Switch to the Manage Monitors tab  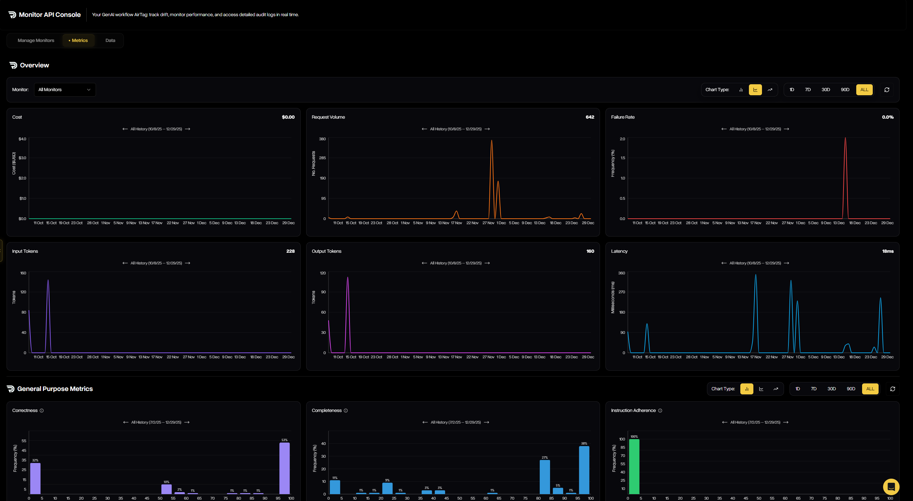coord(35,40)
